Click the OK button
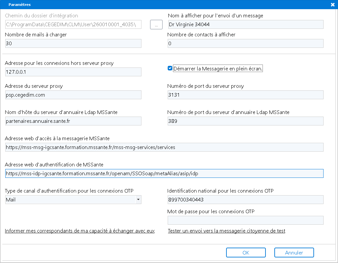 coord(246,253)
